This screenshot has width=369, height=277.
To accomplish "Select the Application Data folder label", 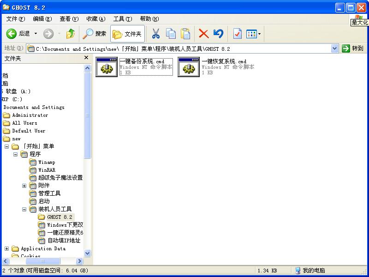I will pos(43,248).
